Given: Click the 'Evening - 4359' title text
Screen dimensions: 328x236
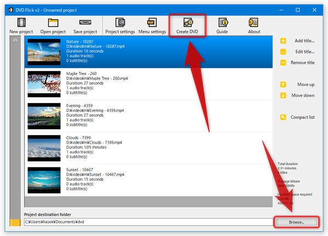Looking at the screenshot, I should tap(79, 106).
